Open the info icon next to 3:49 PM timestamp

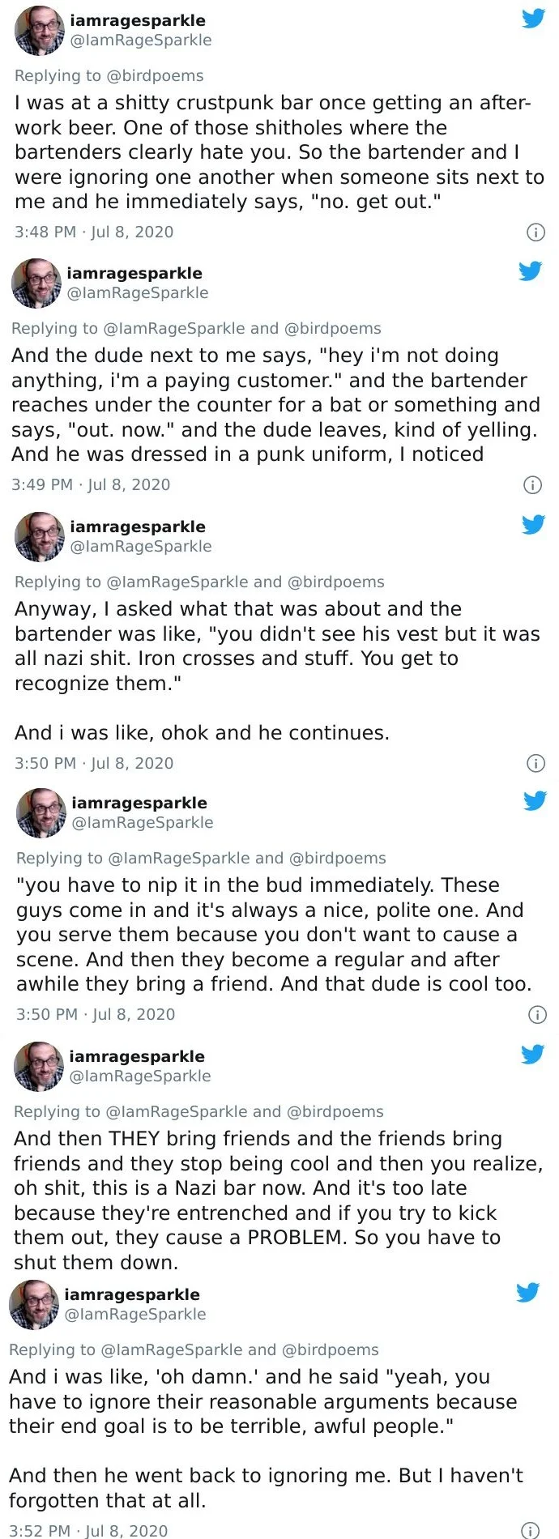coord(532,485)
